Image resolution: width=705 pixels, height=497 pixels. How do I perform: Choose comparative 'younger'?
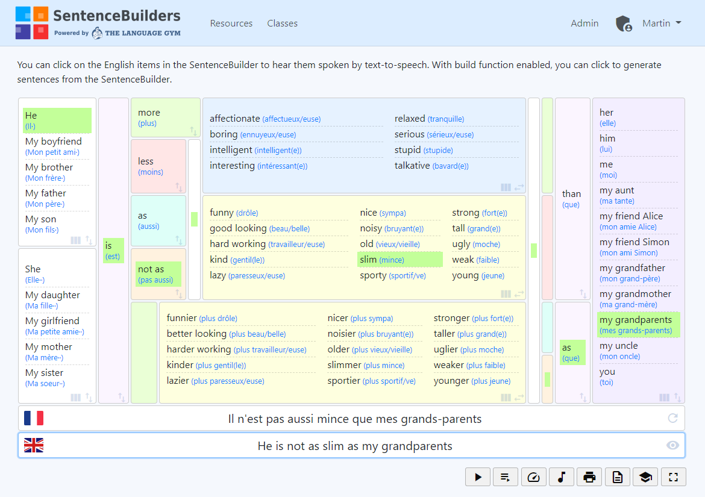(472, 381)
